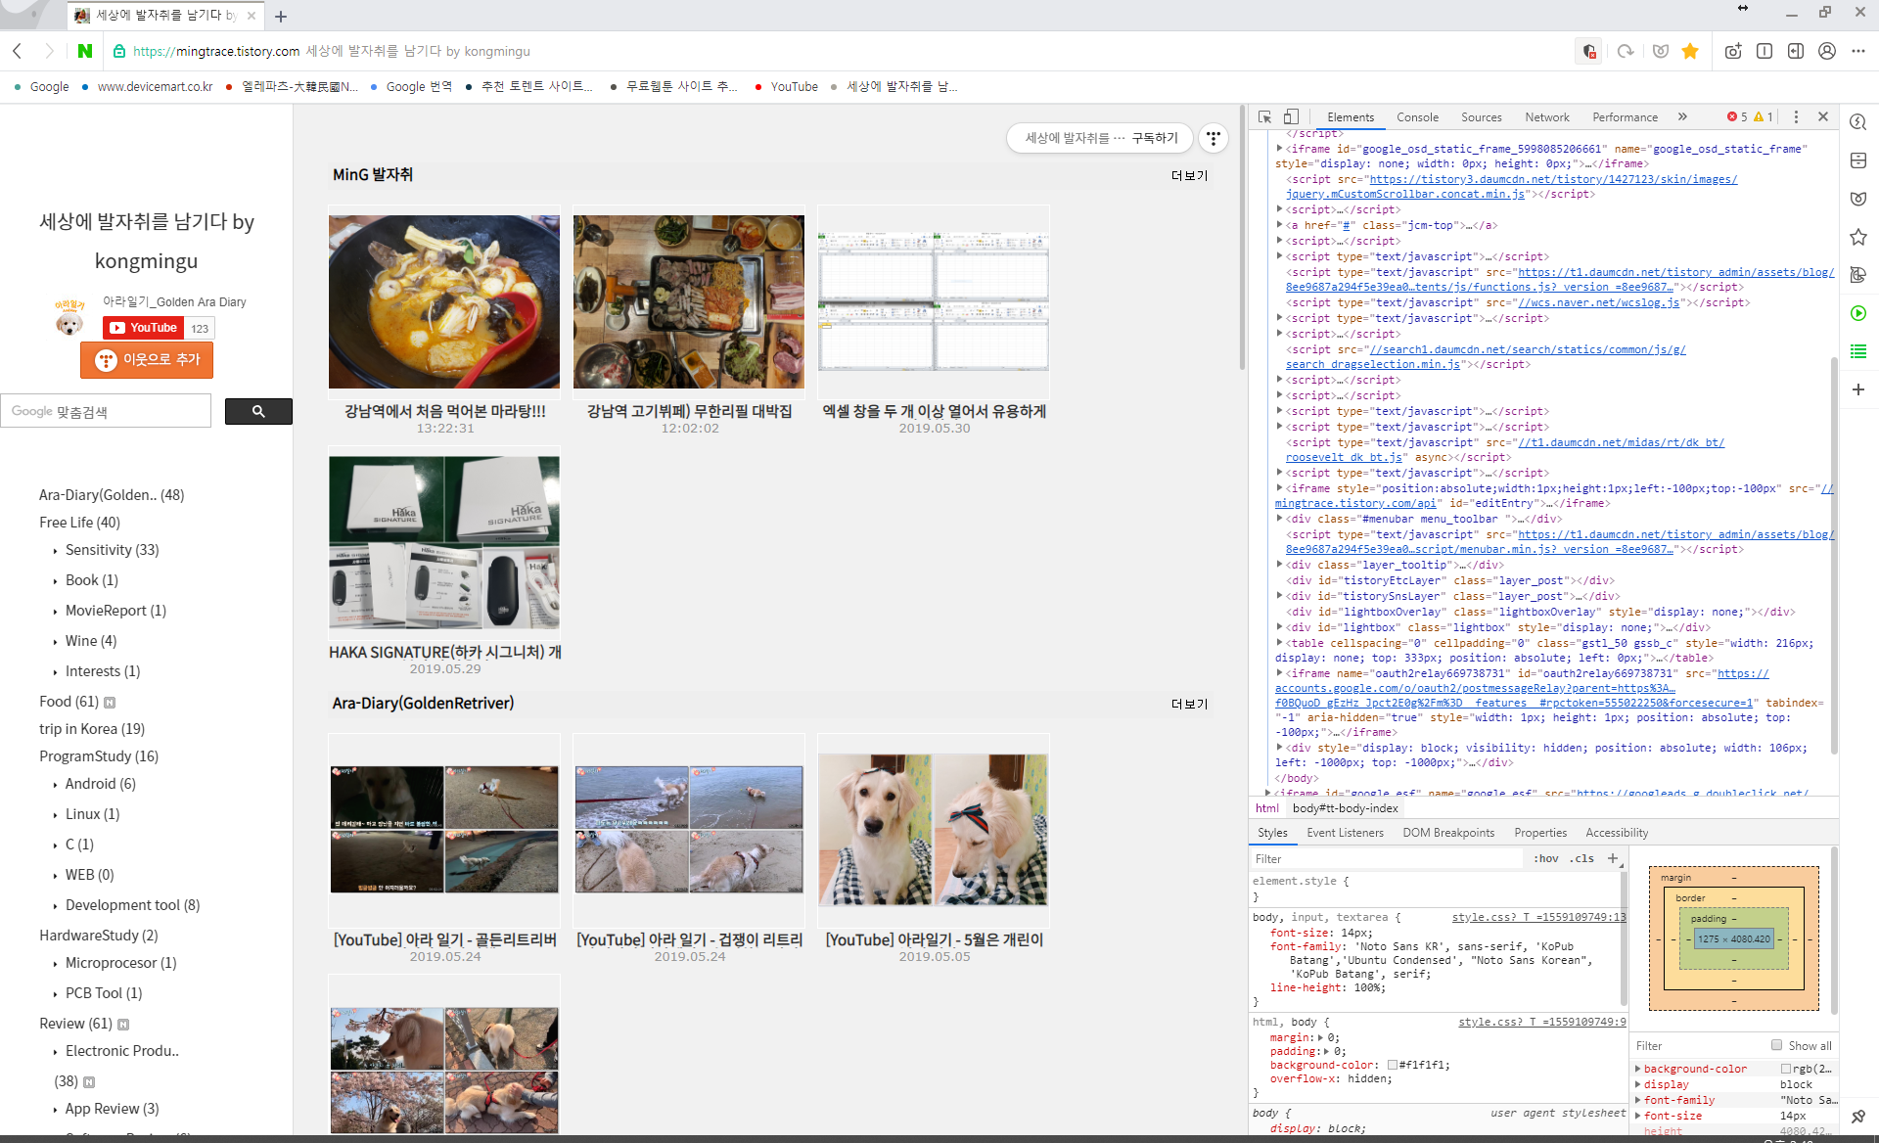Expand the google_osd_static_frame iframe node

[1279, 149]
